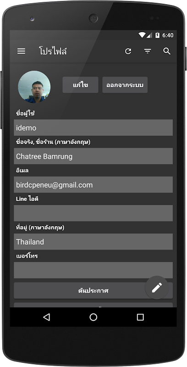Tap the battery icon in status bar
This screenshot has height=367, width=187.
[x=157, y=35]
